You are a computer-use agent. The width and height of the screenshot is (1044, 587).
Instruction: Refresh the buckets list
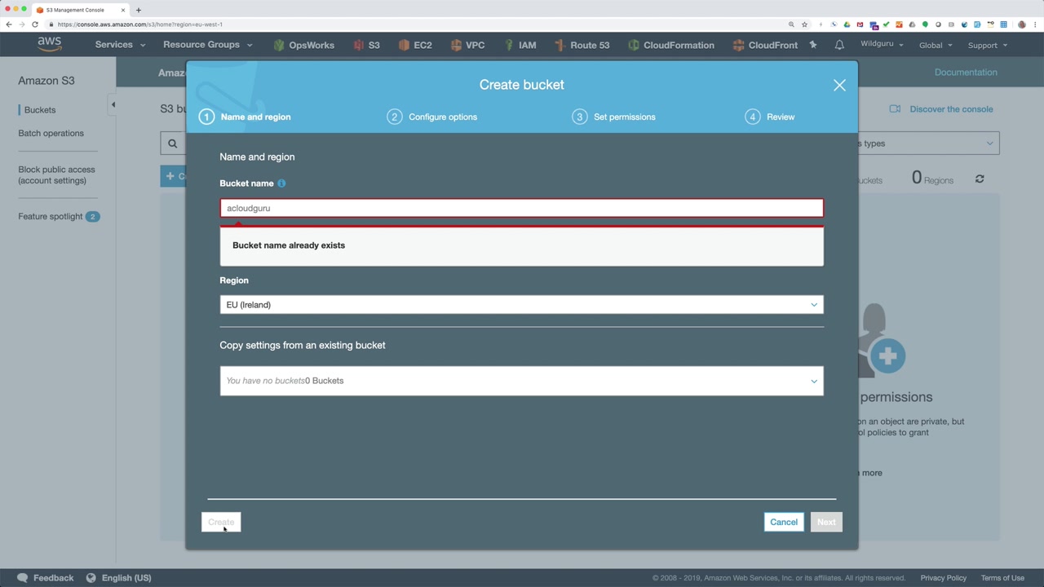click(x=980, y=179)
